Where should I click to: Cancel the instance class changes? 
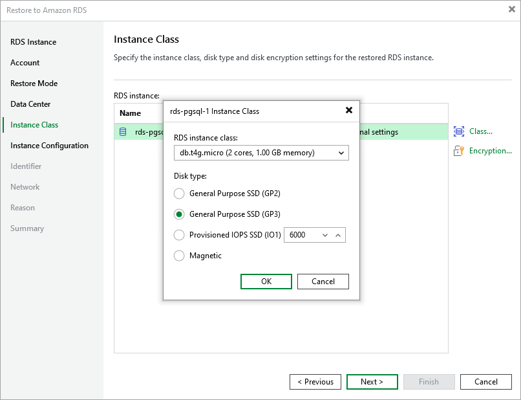323,282
